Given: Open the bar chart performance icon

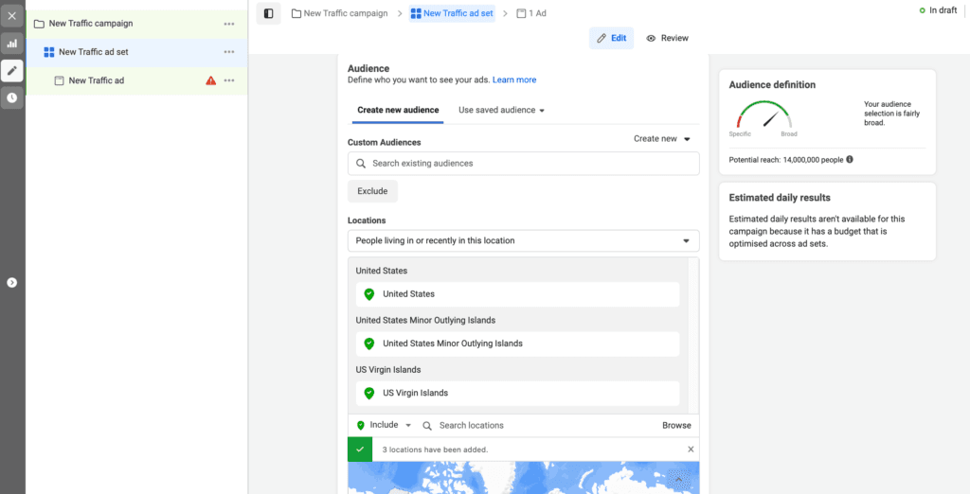Looking at the screenshot, I should tap(11, 44).
